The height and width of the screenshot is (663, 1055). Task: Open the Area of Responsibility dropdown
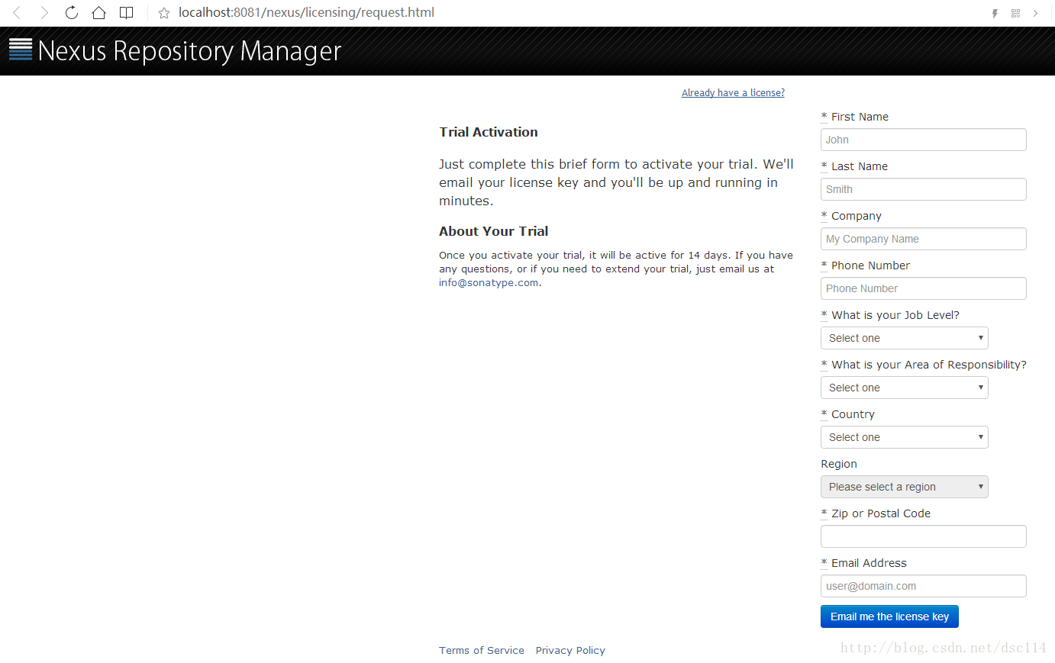tap(905, 388)
